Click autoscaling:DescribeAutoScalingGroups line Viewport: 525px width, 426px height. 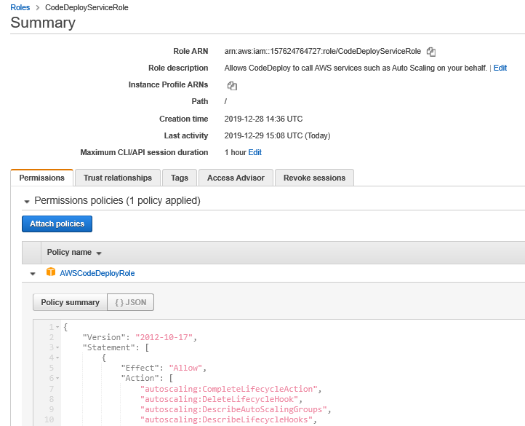coord(233,409)
